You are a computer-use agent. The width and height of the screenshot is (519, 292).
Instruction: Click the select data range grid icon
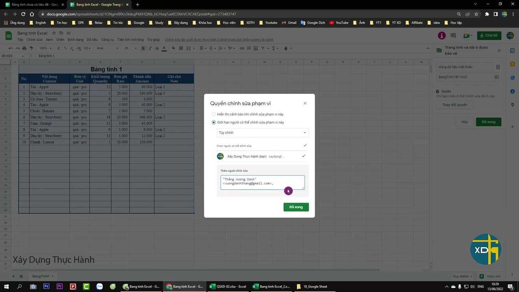[496, 77]
